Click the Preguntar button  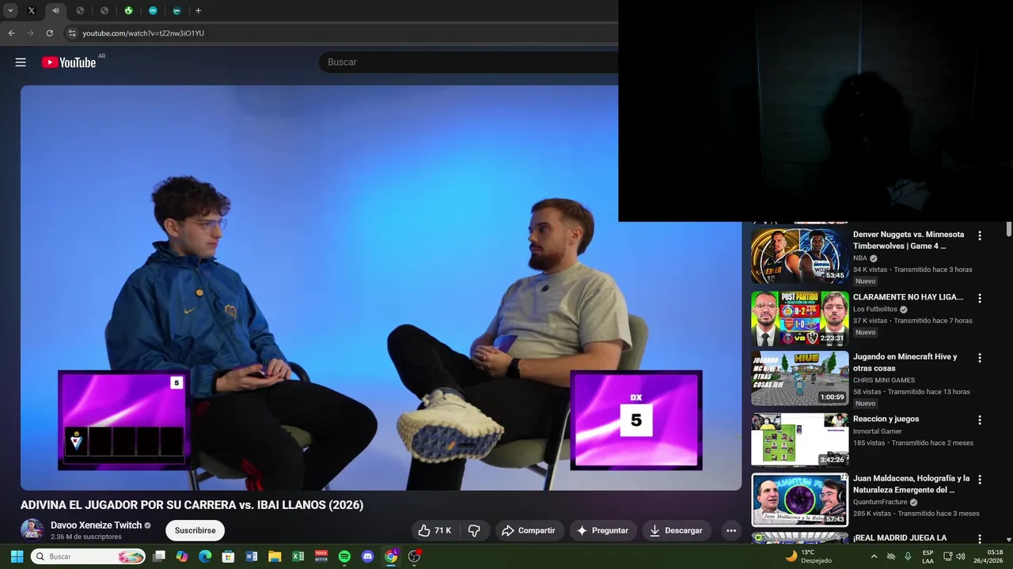point(602,530)
